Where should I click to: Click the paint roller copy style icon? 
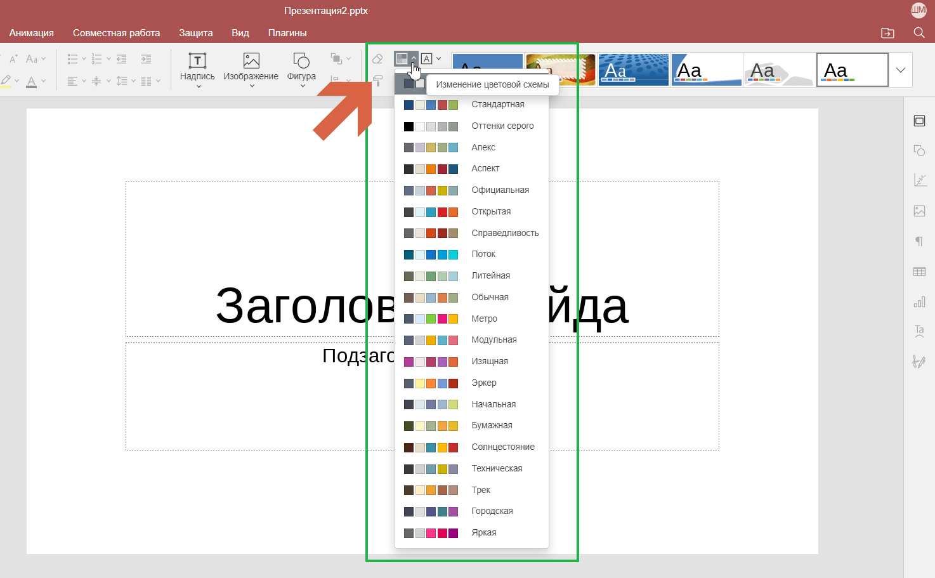coord(377,81)
